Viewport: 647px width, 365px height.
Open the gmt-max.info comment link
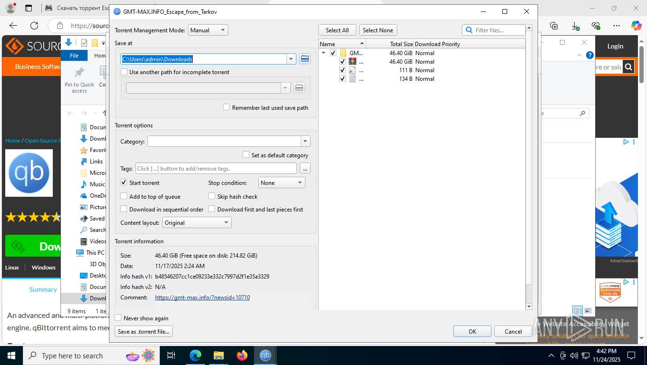(202, 298)
